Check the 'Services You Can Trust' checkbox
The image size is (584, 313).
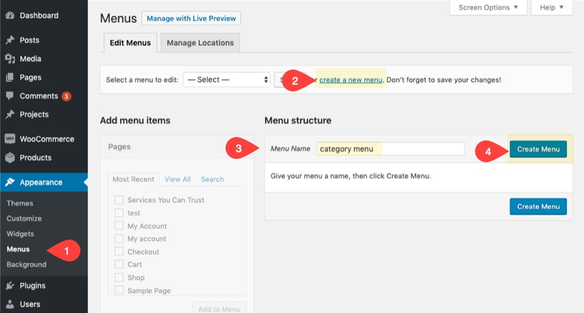pyautogui.click(x=119, y=200)
